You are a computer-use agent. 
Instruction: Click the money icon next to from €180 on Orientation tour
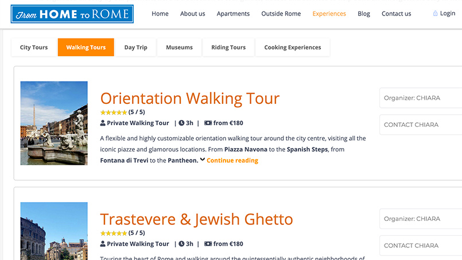208,123
